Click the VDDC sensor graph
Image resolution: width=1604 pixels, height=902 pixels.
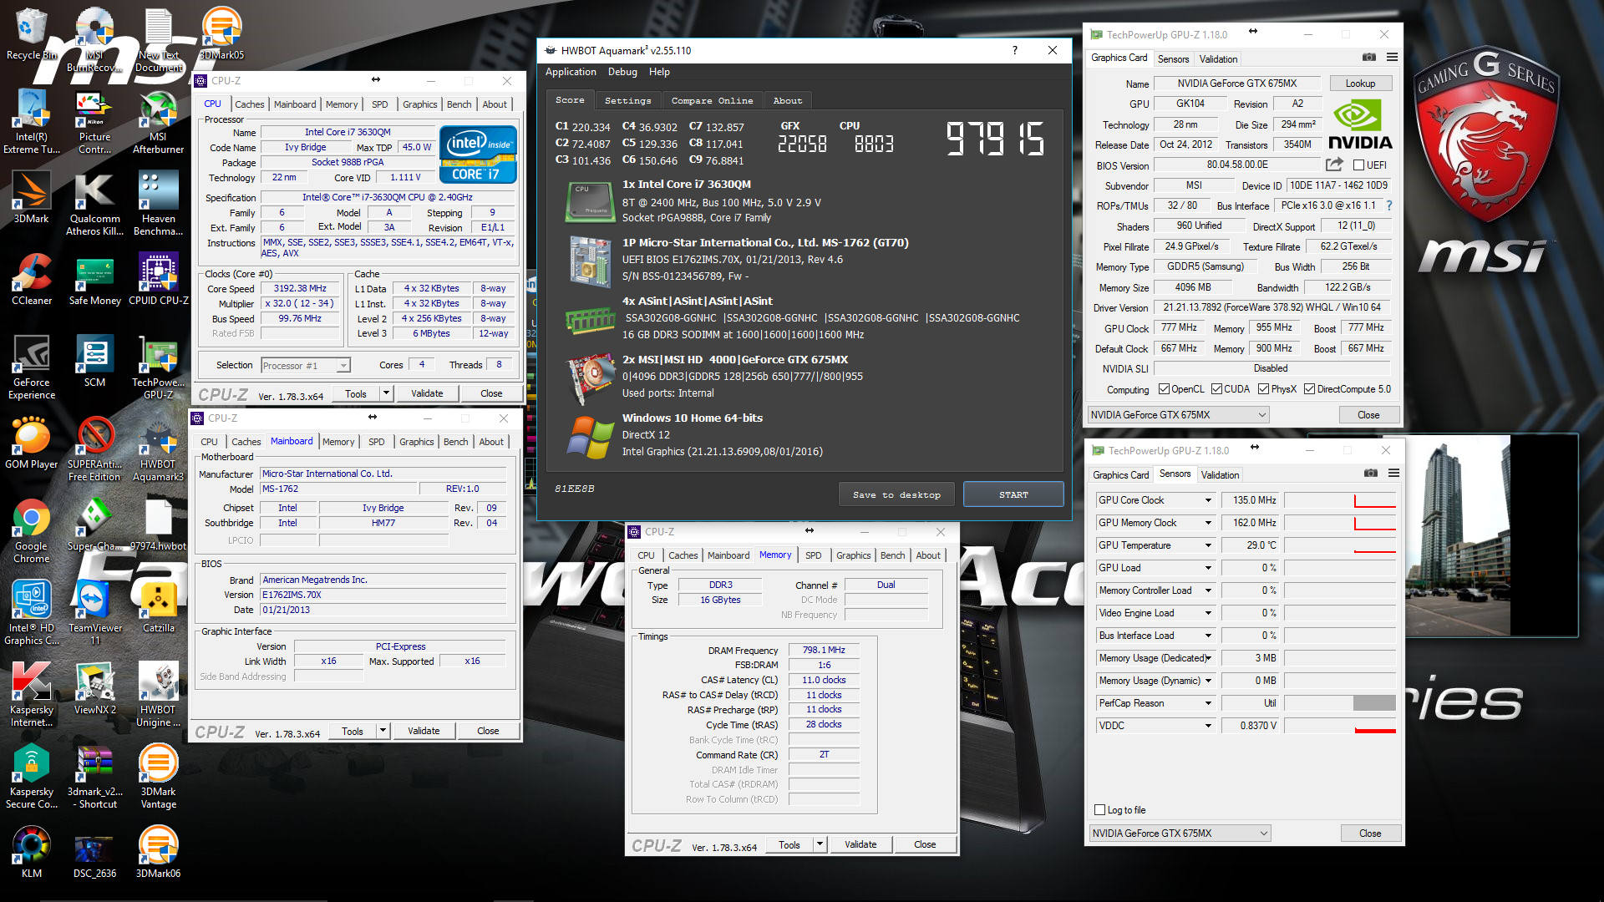point(1340,726)
